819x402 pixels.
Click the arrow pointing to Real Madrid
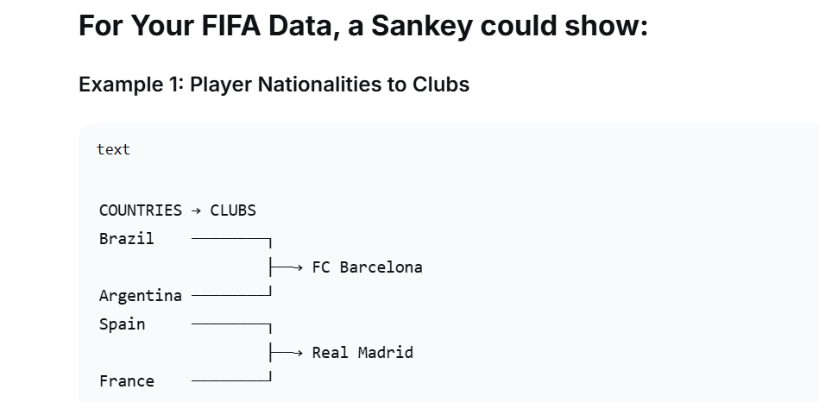click(x=288, y=353)
